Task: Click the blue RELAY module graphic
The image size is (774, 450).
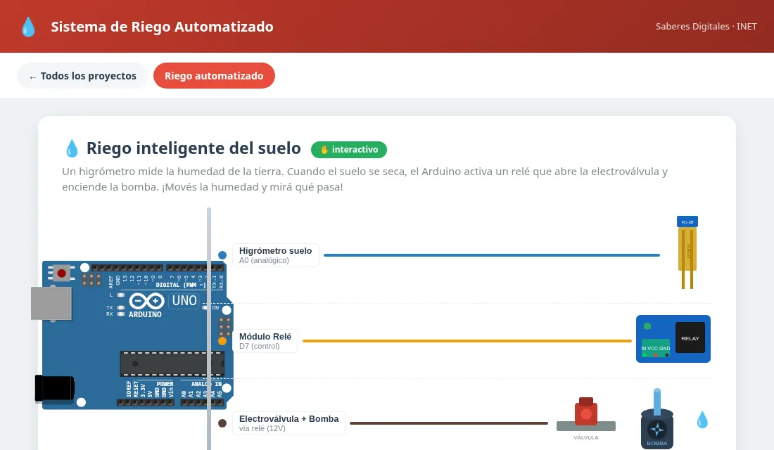Action: click(x=673, y=339)
